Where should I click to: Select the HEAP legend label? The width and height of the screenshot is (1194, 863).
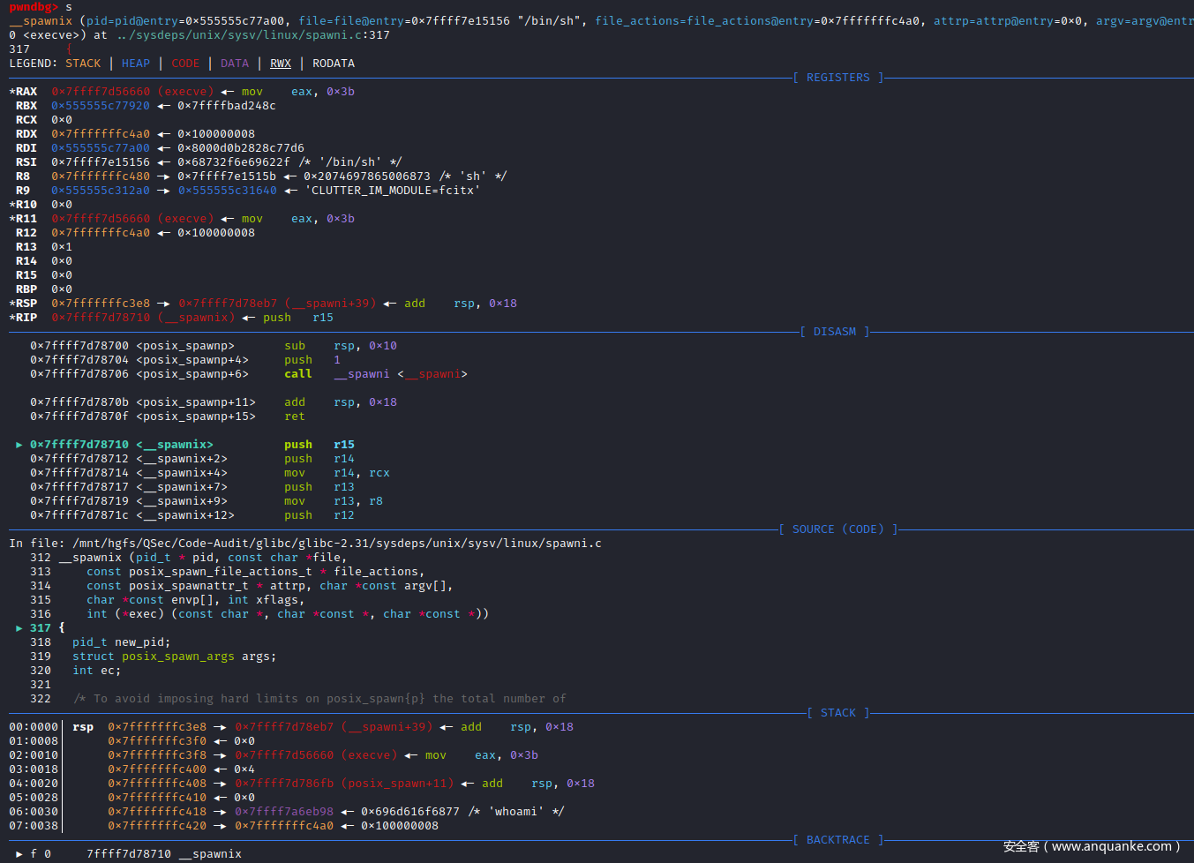coord(136,64)
